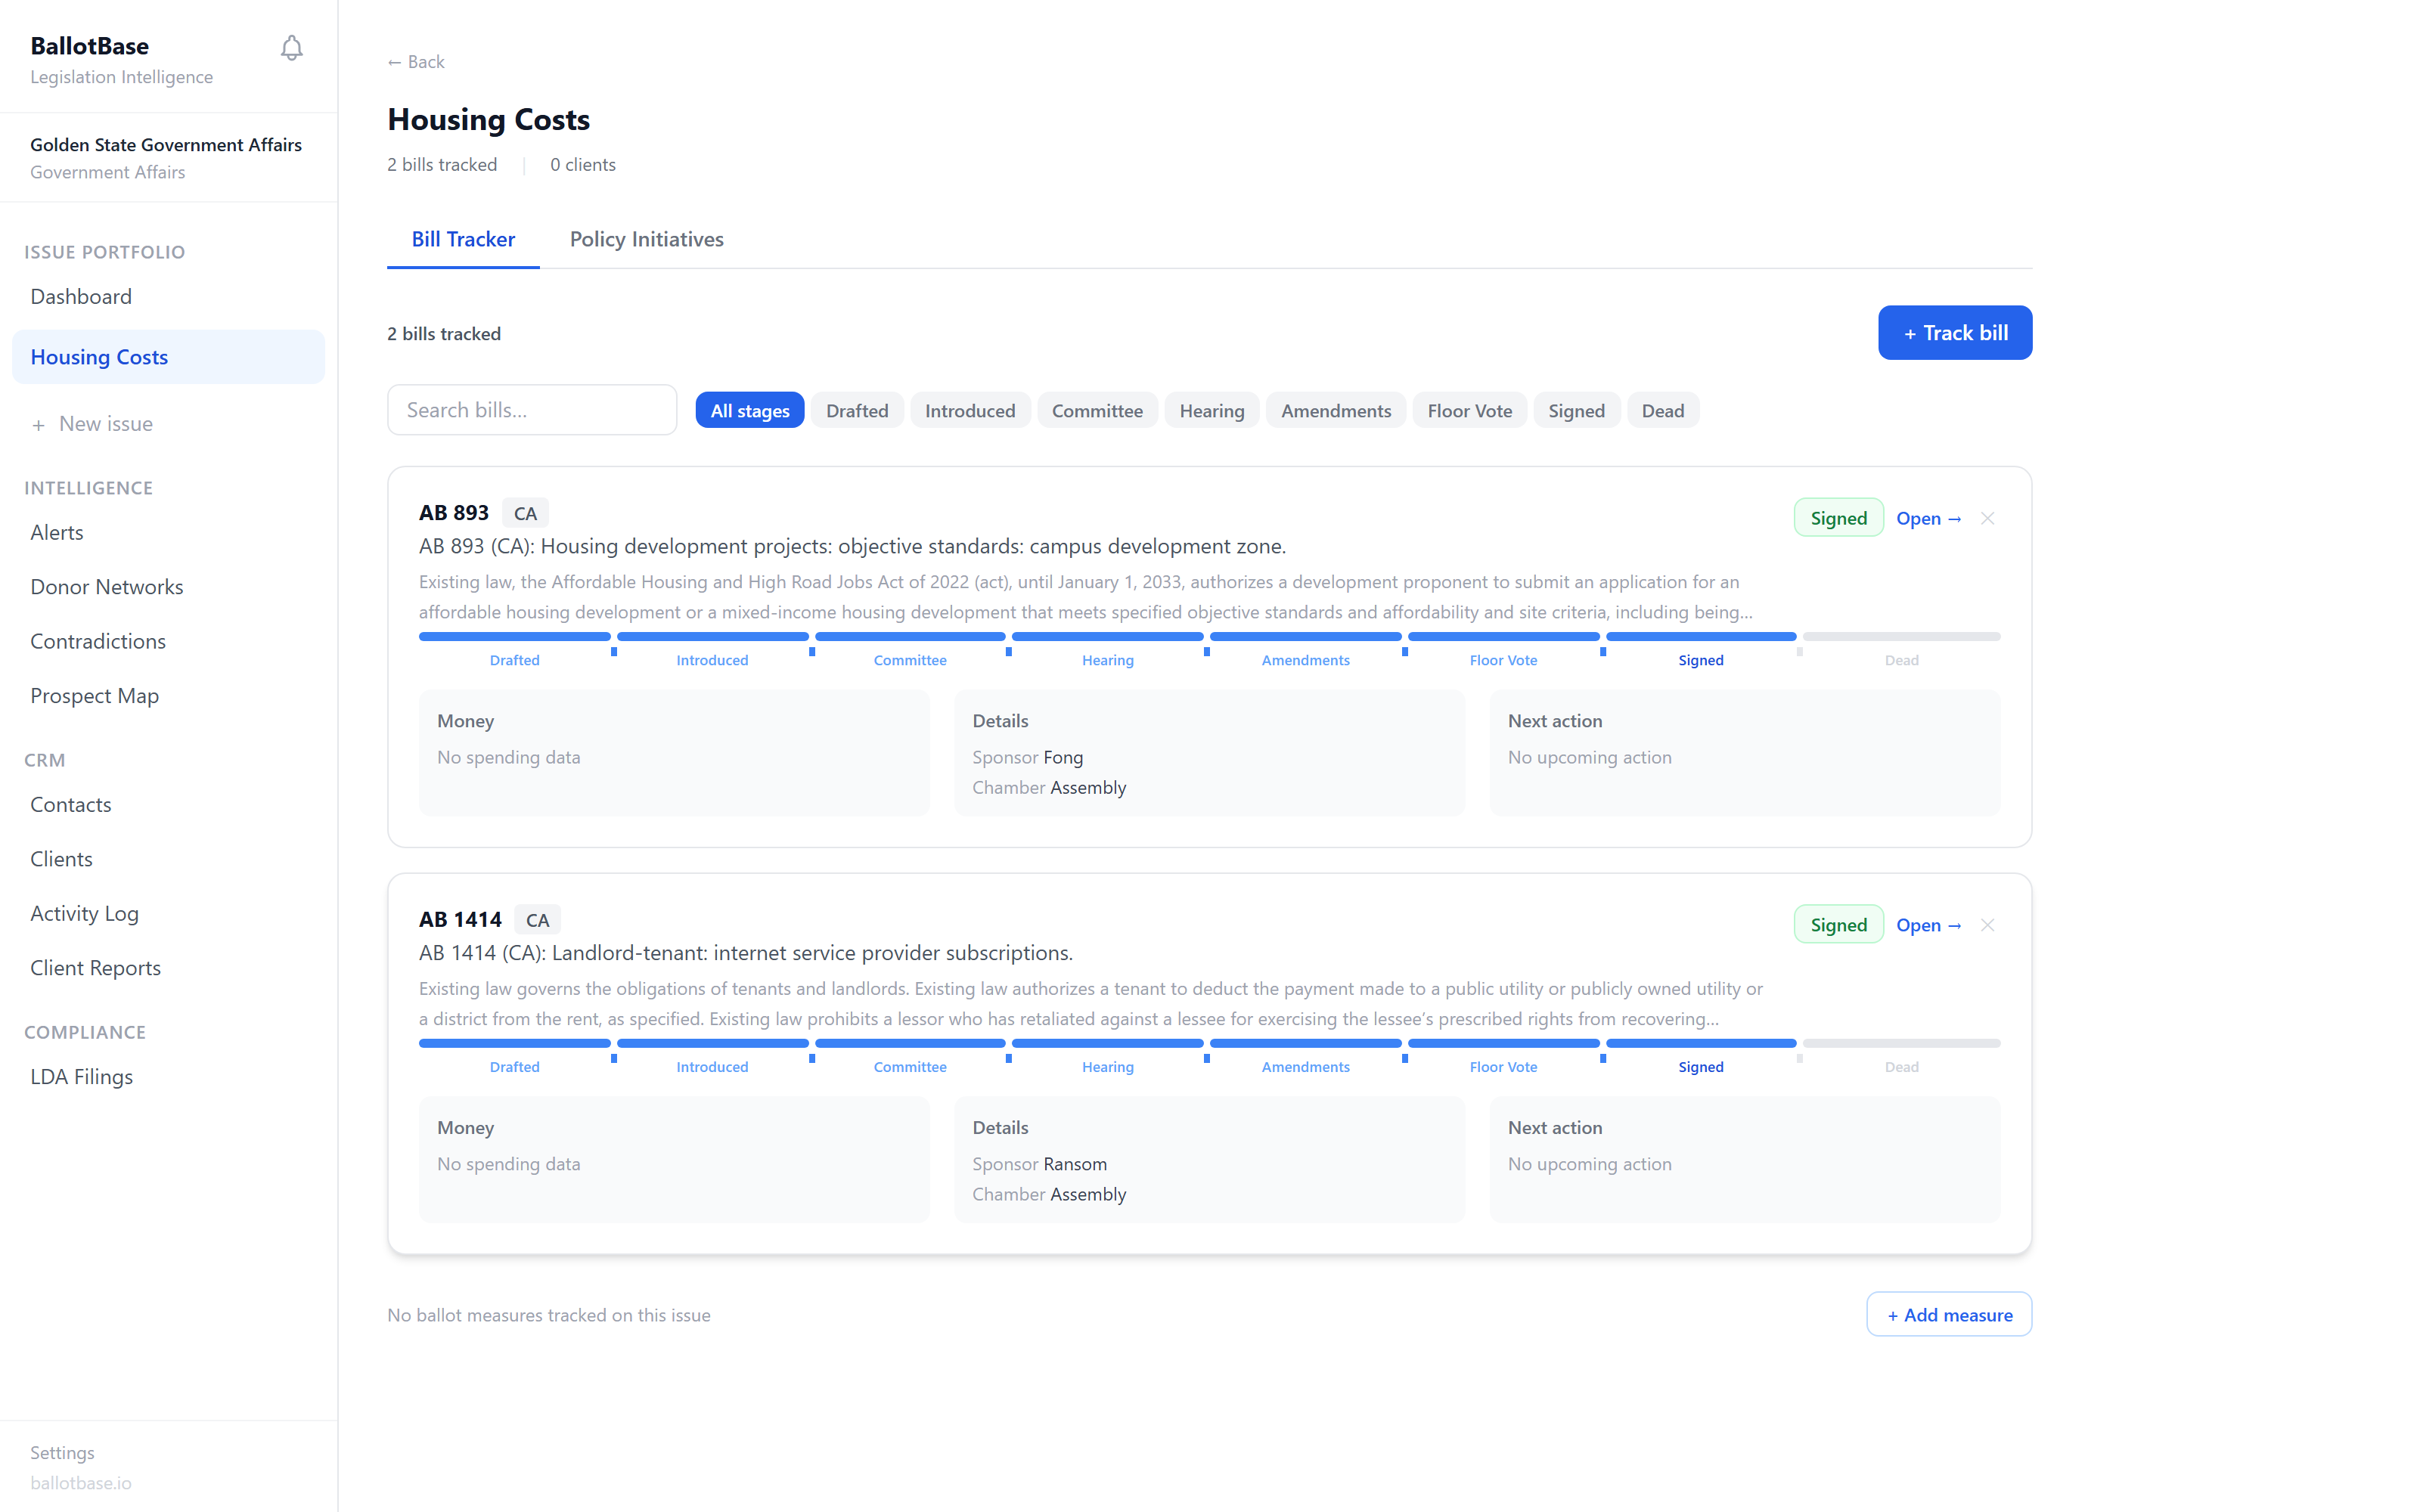Focus the Search bills field
The image size is (2420, 1512).
(532, 410)
